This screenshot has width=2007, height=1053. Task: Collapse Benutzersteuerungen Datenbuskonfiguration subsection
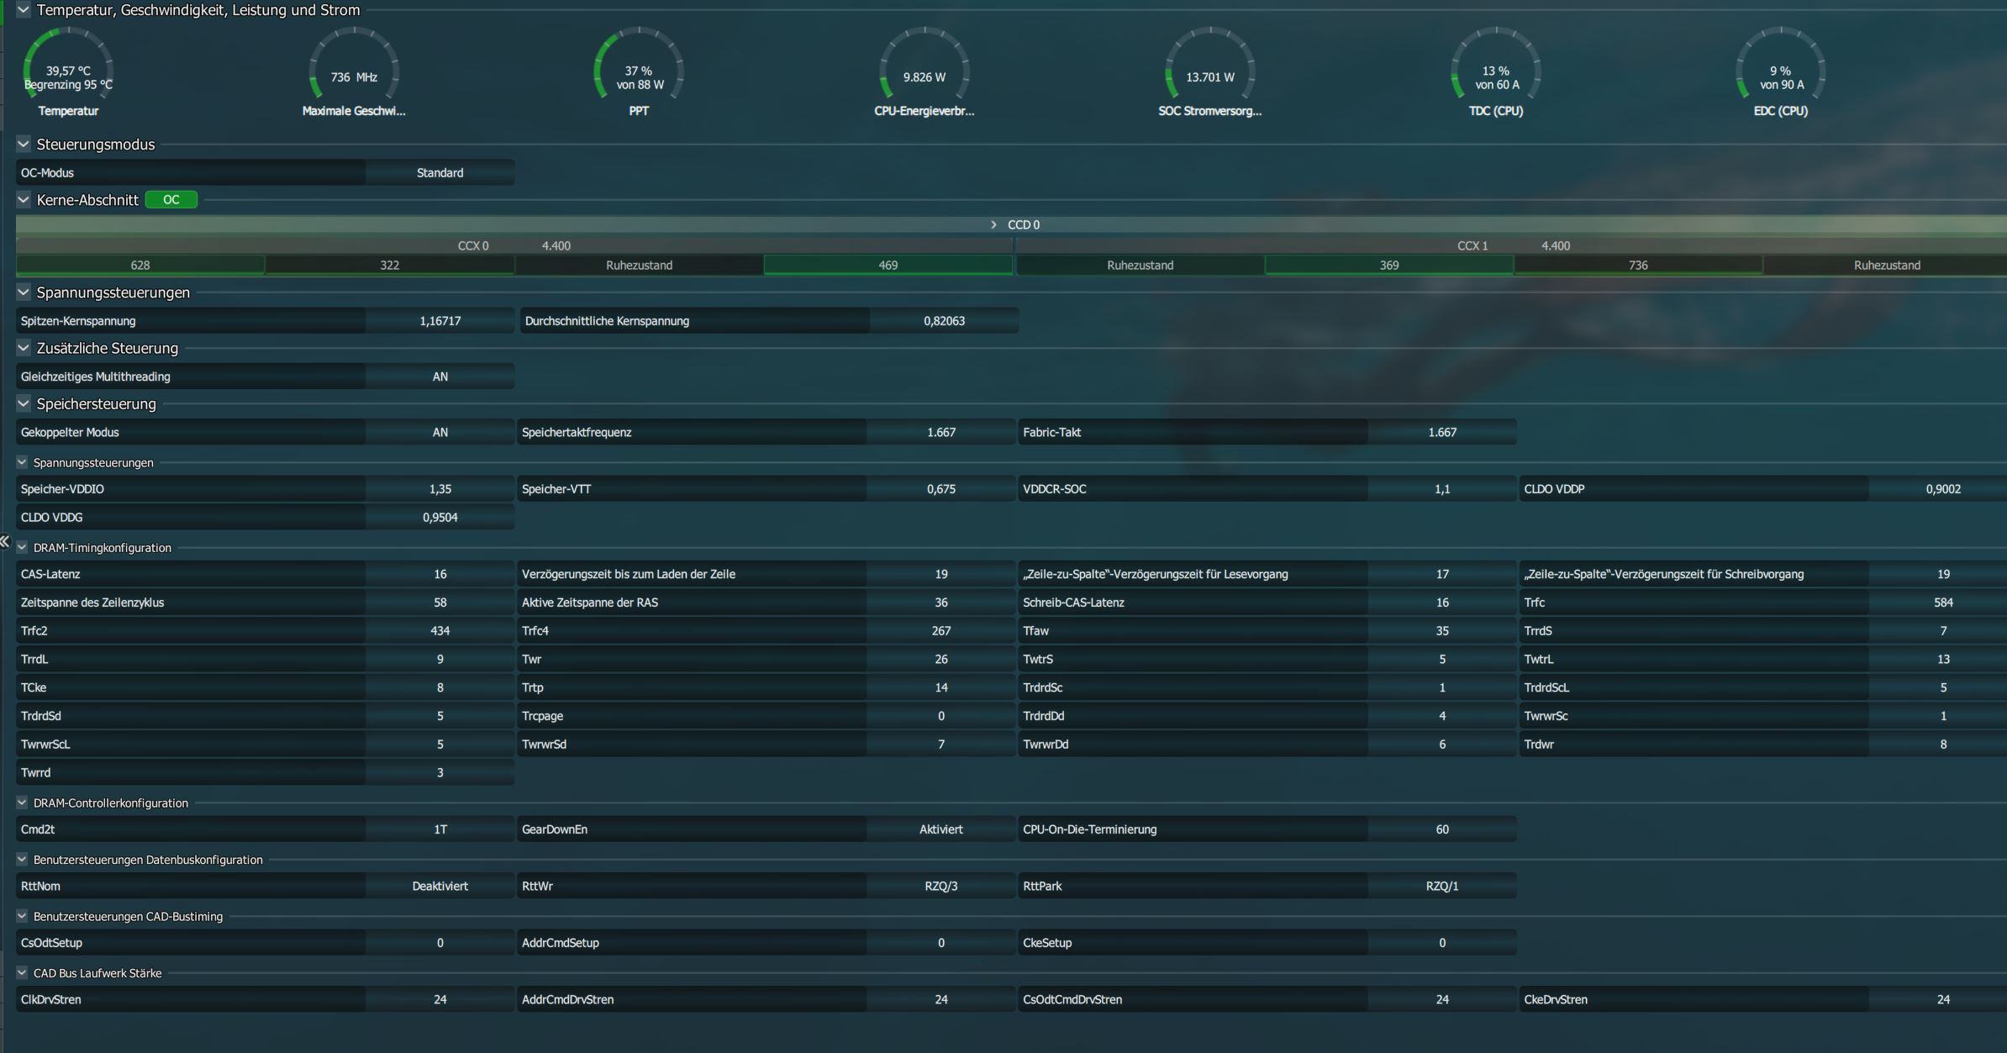click(x=22, y=860)
